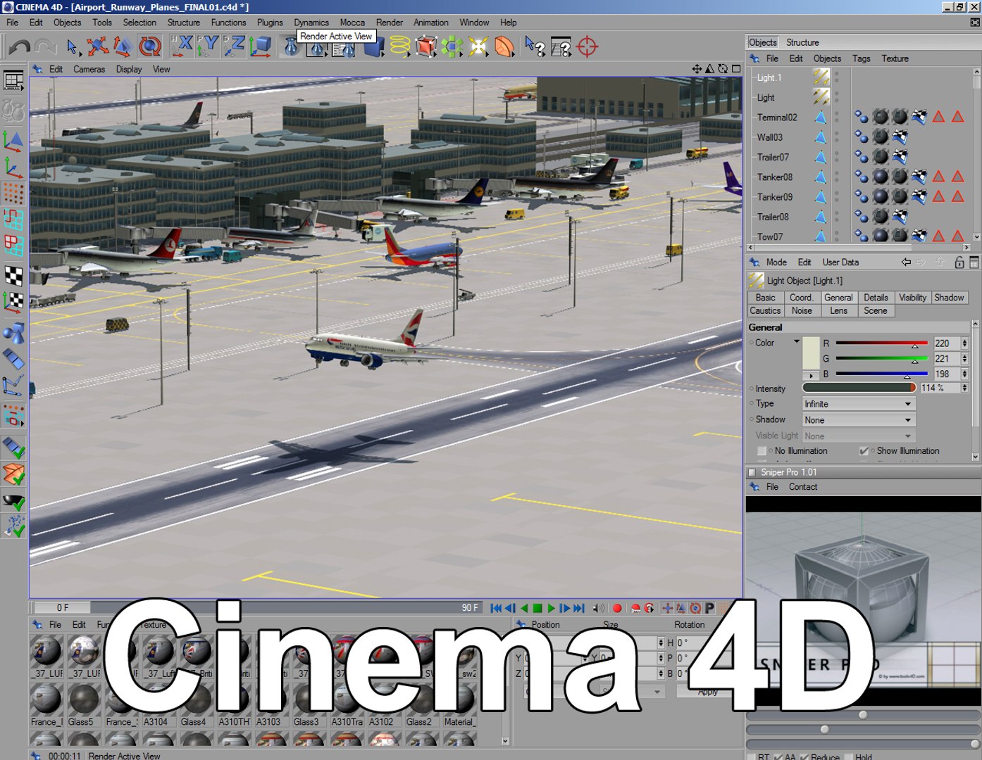Open the Render Settings icon
The image size is (982, 760).
coord(344,49)
